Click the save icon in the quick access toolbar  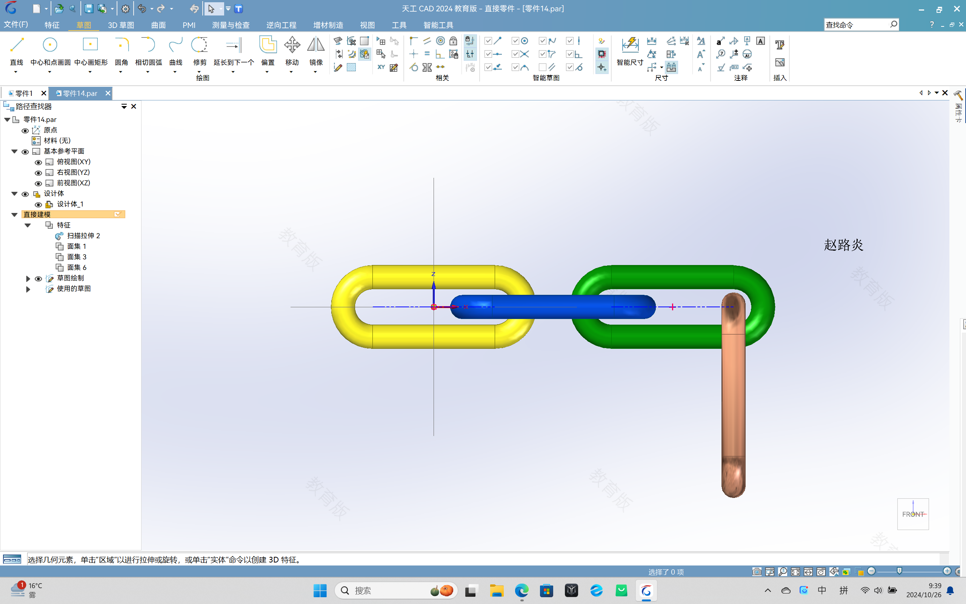89,8
